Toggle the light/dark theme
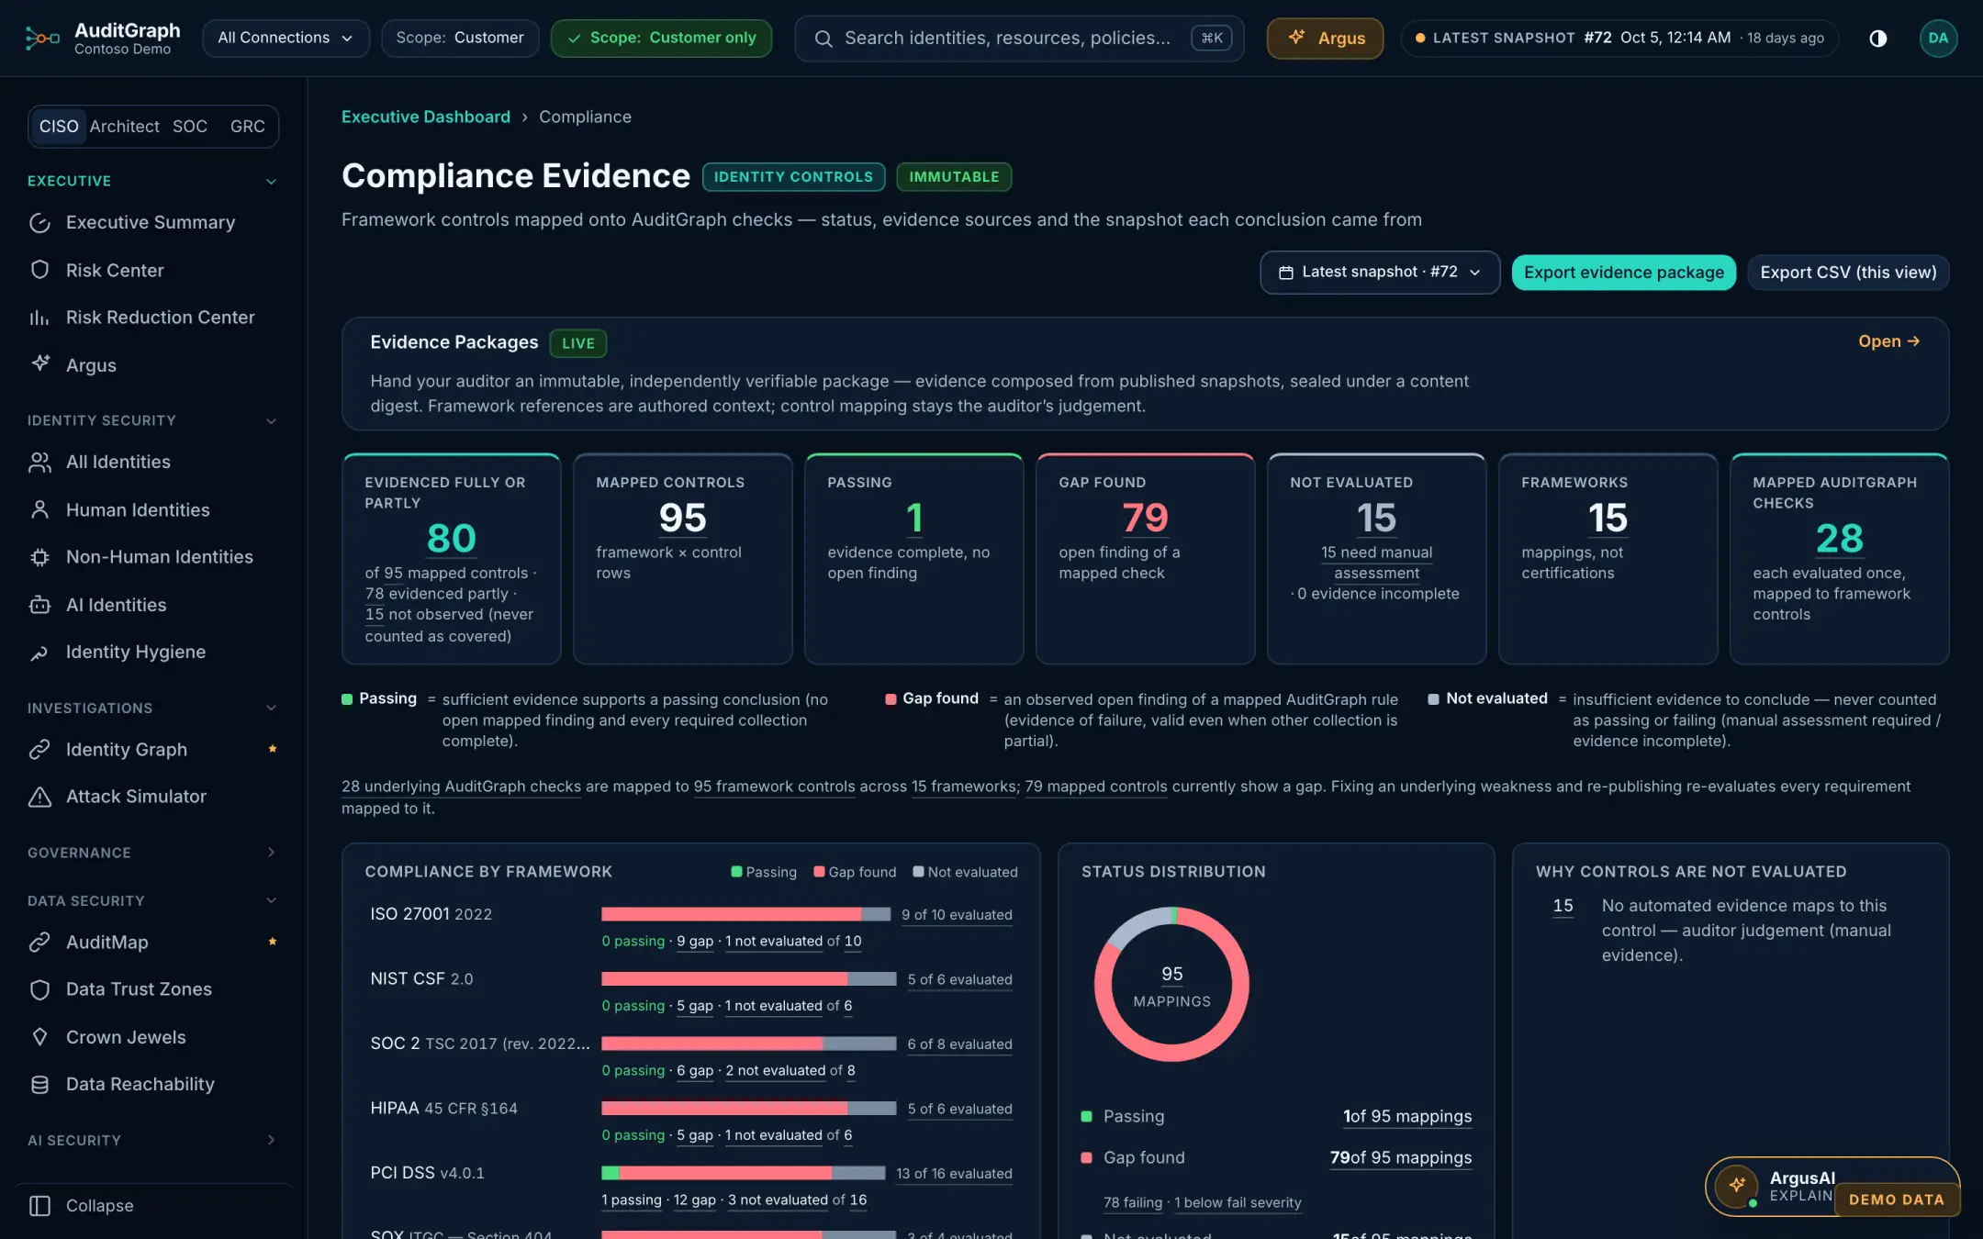The width and height of the screenshot is (1983, 1239). pyautogui.click(x=1877, y=38)
